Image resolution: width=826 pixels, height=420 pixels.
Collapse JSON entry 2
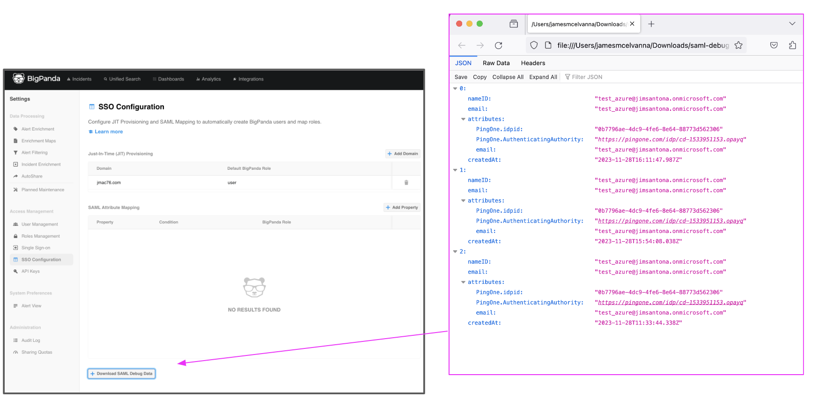coord(455,252)
